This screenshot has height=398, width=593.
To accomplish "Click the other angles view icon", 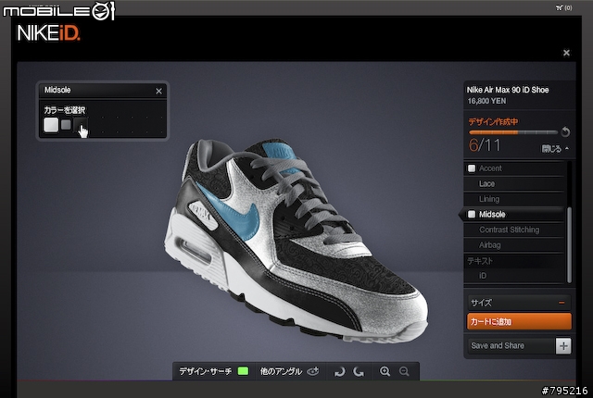I will [x=313, y=371].
